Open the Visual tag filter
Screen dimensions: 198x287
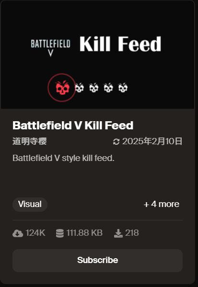click(30, 204)
